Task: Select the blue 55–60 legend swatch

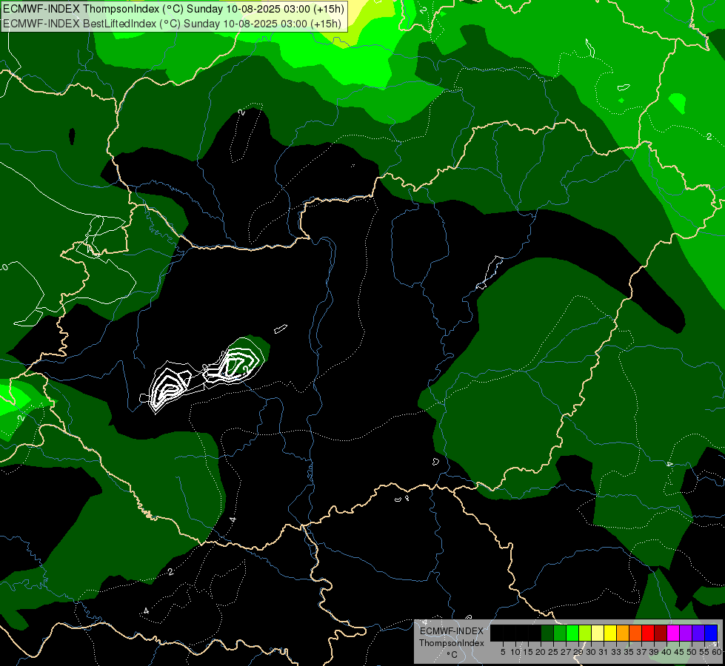Action: point(711,633)
